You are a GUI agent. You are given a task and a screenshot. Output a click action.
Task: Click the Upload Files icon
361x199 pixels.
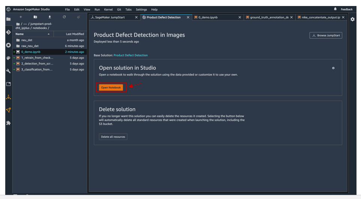pyautogui.click(x=50, y=17)
